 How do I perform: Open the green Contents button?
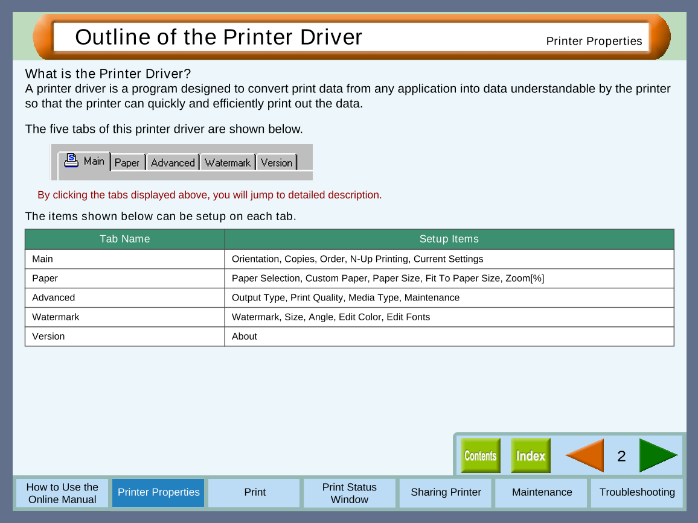coord(480,455)
